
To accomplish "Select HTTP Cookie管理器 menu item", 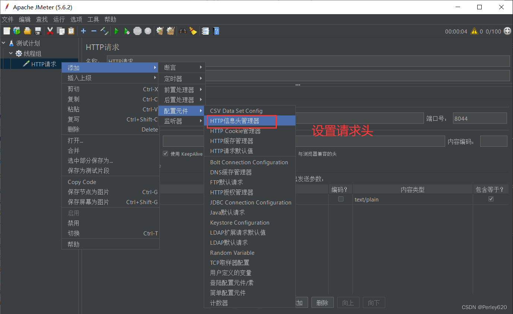I will tap(250, 131).
